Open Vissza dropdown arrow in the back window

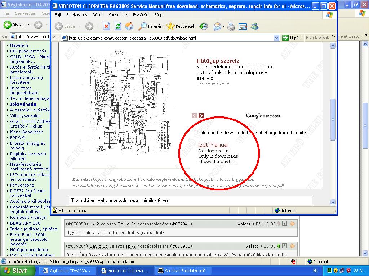(28, 25)
